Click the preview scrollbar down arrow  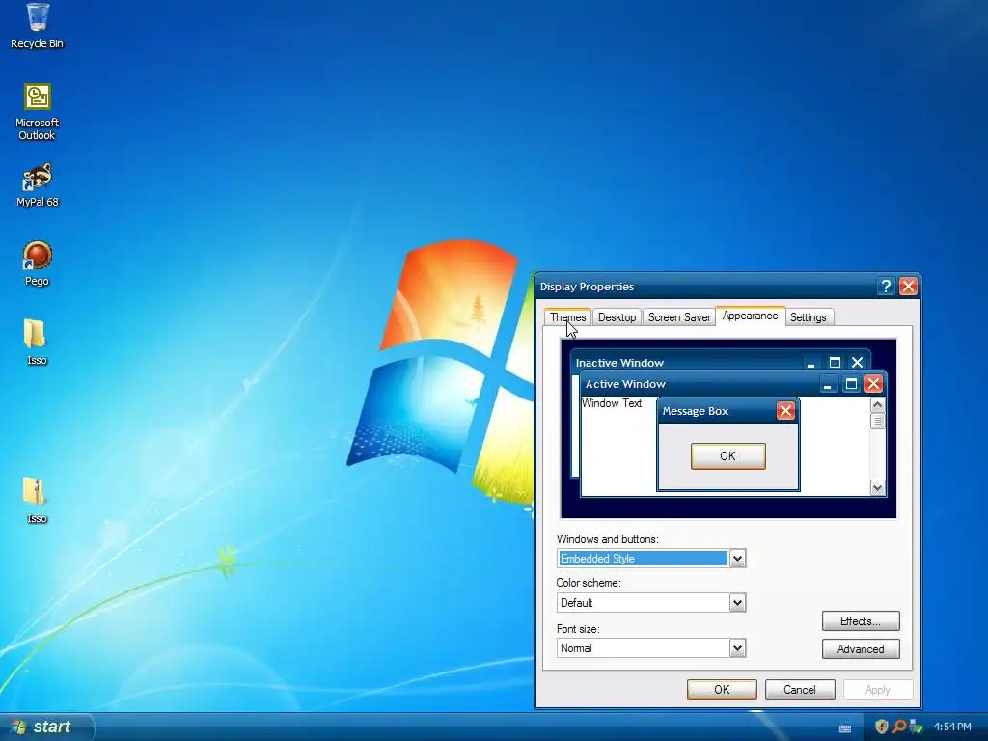[x=877, y=487]
